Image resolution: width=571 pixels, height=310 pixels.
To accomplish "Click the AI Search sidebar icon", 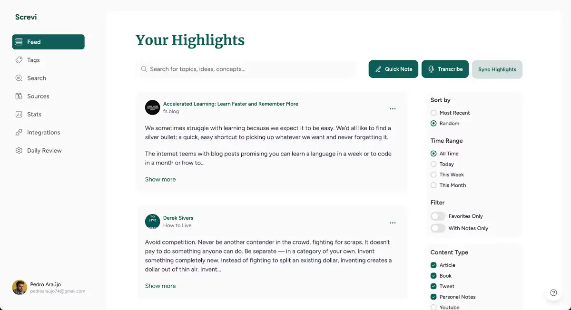I will (x=19, y=78).
